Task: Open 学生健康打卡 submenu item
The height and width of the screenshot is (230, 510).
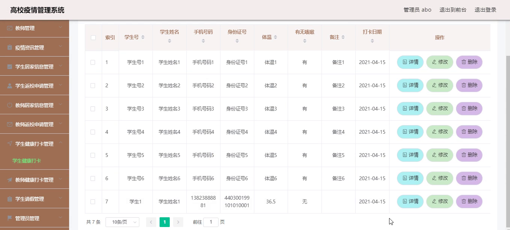Action: click(27, 161)
